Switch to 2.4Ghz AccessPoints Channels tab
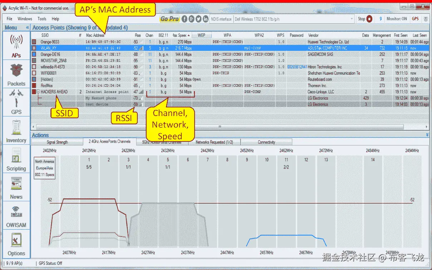The width and height of the screenshot is (432, 270). pyautogui.click(x=110, y=142)
